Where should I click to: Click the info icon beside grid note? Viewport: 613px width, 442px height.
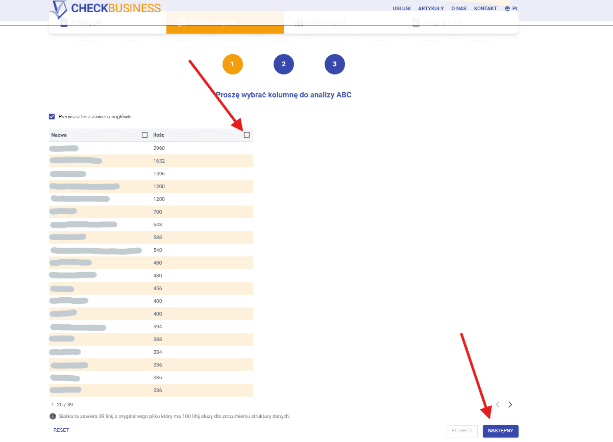click(x=53, y=417)
